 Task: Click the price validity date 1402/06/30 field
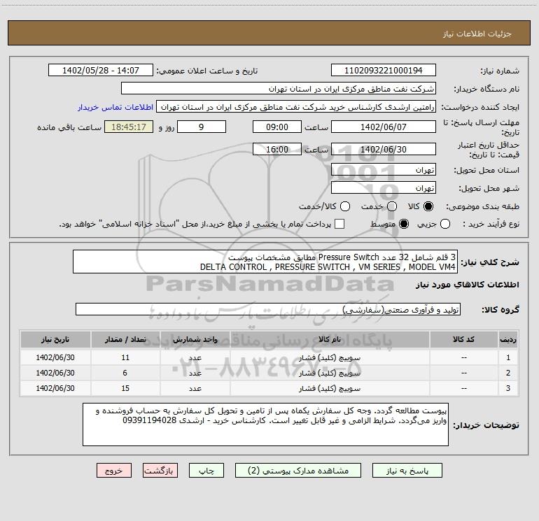384,149
